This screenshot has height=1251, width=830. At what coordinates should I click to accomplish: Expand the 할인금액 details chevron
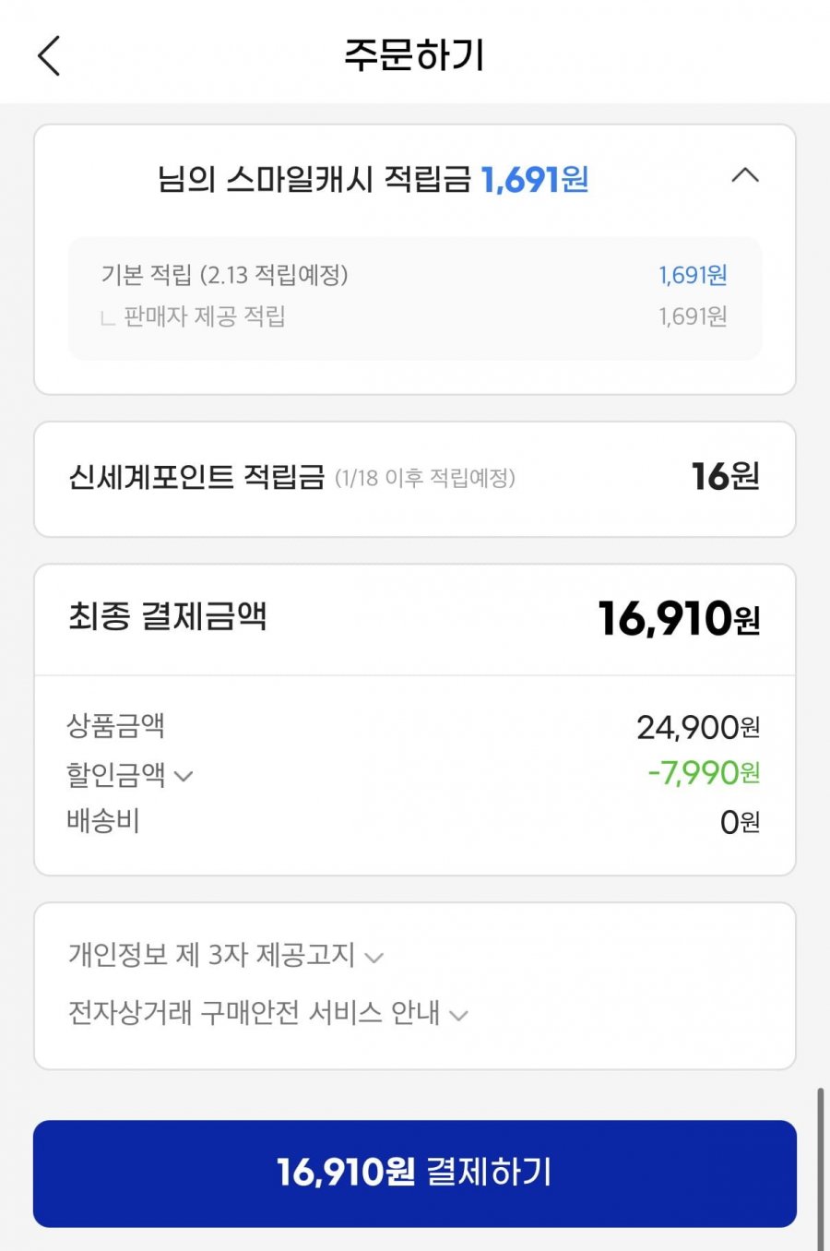click(x=184, y=776)
